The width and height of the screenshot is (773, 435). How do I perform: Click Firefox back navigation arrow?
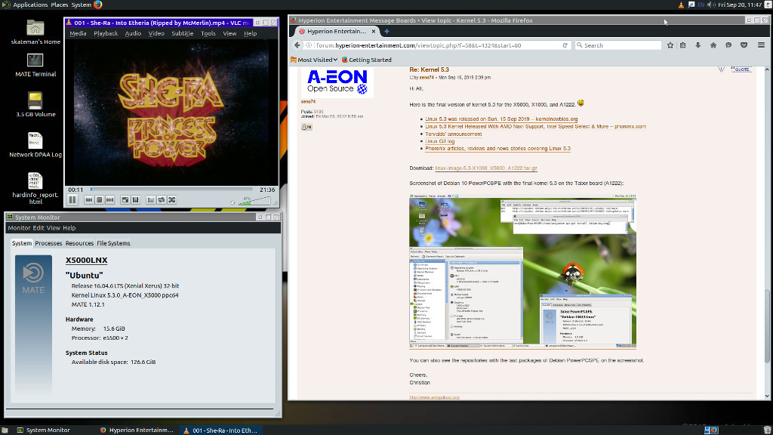pos(297,45)
